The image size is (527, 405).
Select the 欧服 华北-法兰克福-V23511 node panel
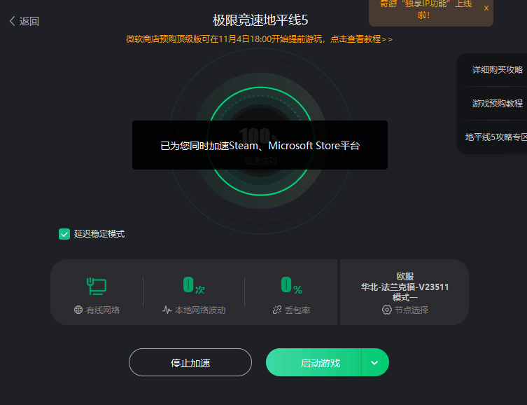(405, 292)
